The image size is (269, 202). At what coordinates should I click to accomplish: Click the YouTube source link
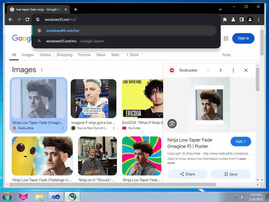(131, 128)
